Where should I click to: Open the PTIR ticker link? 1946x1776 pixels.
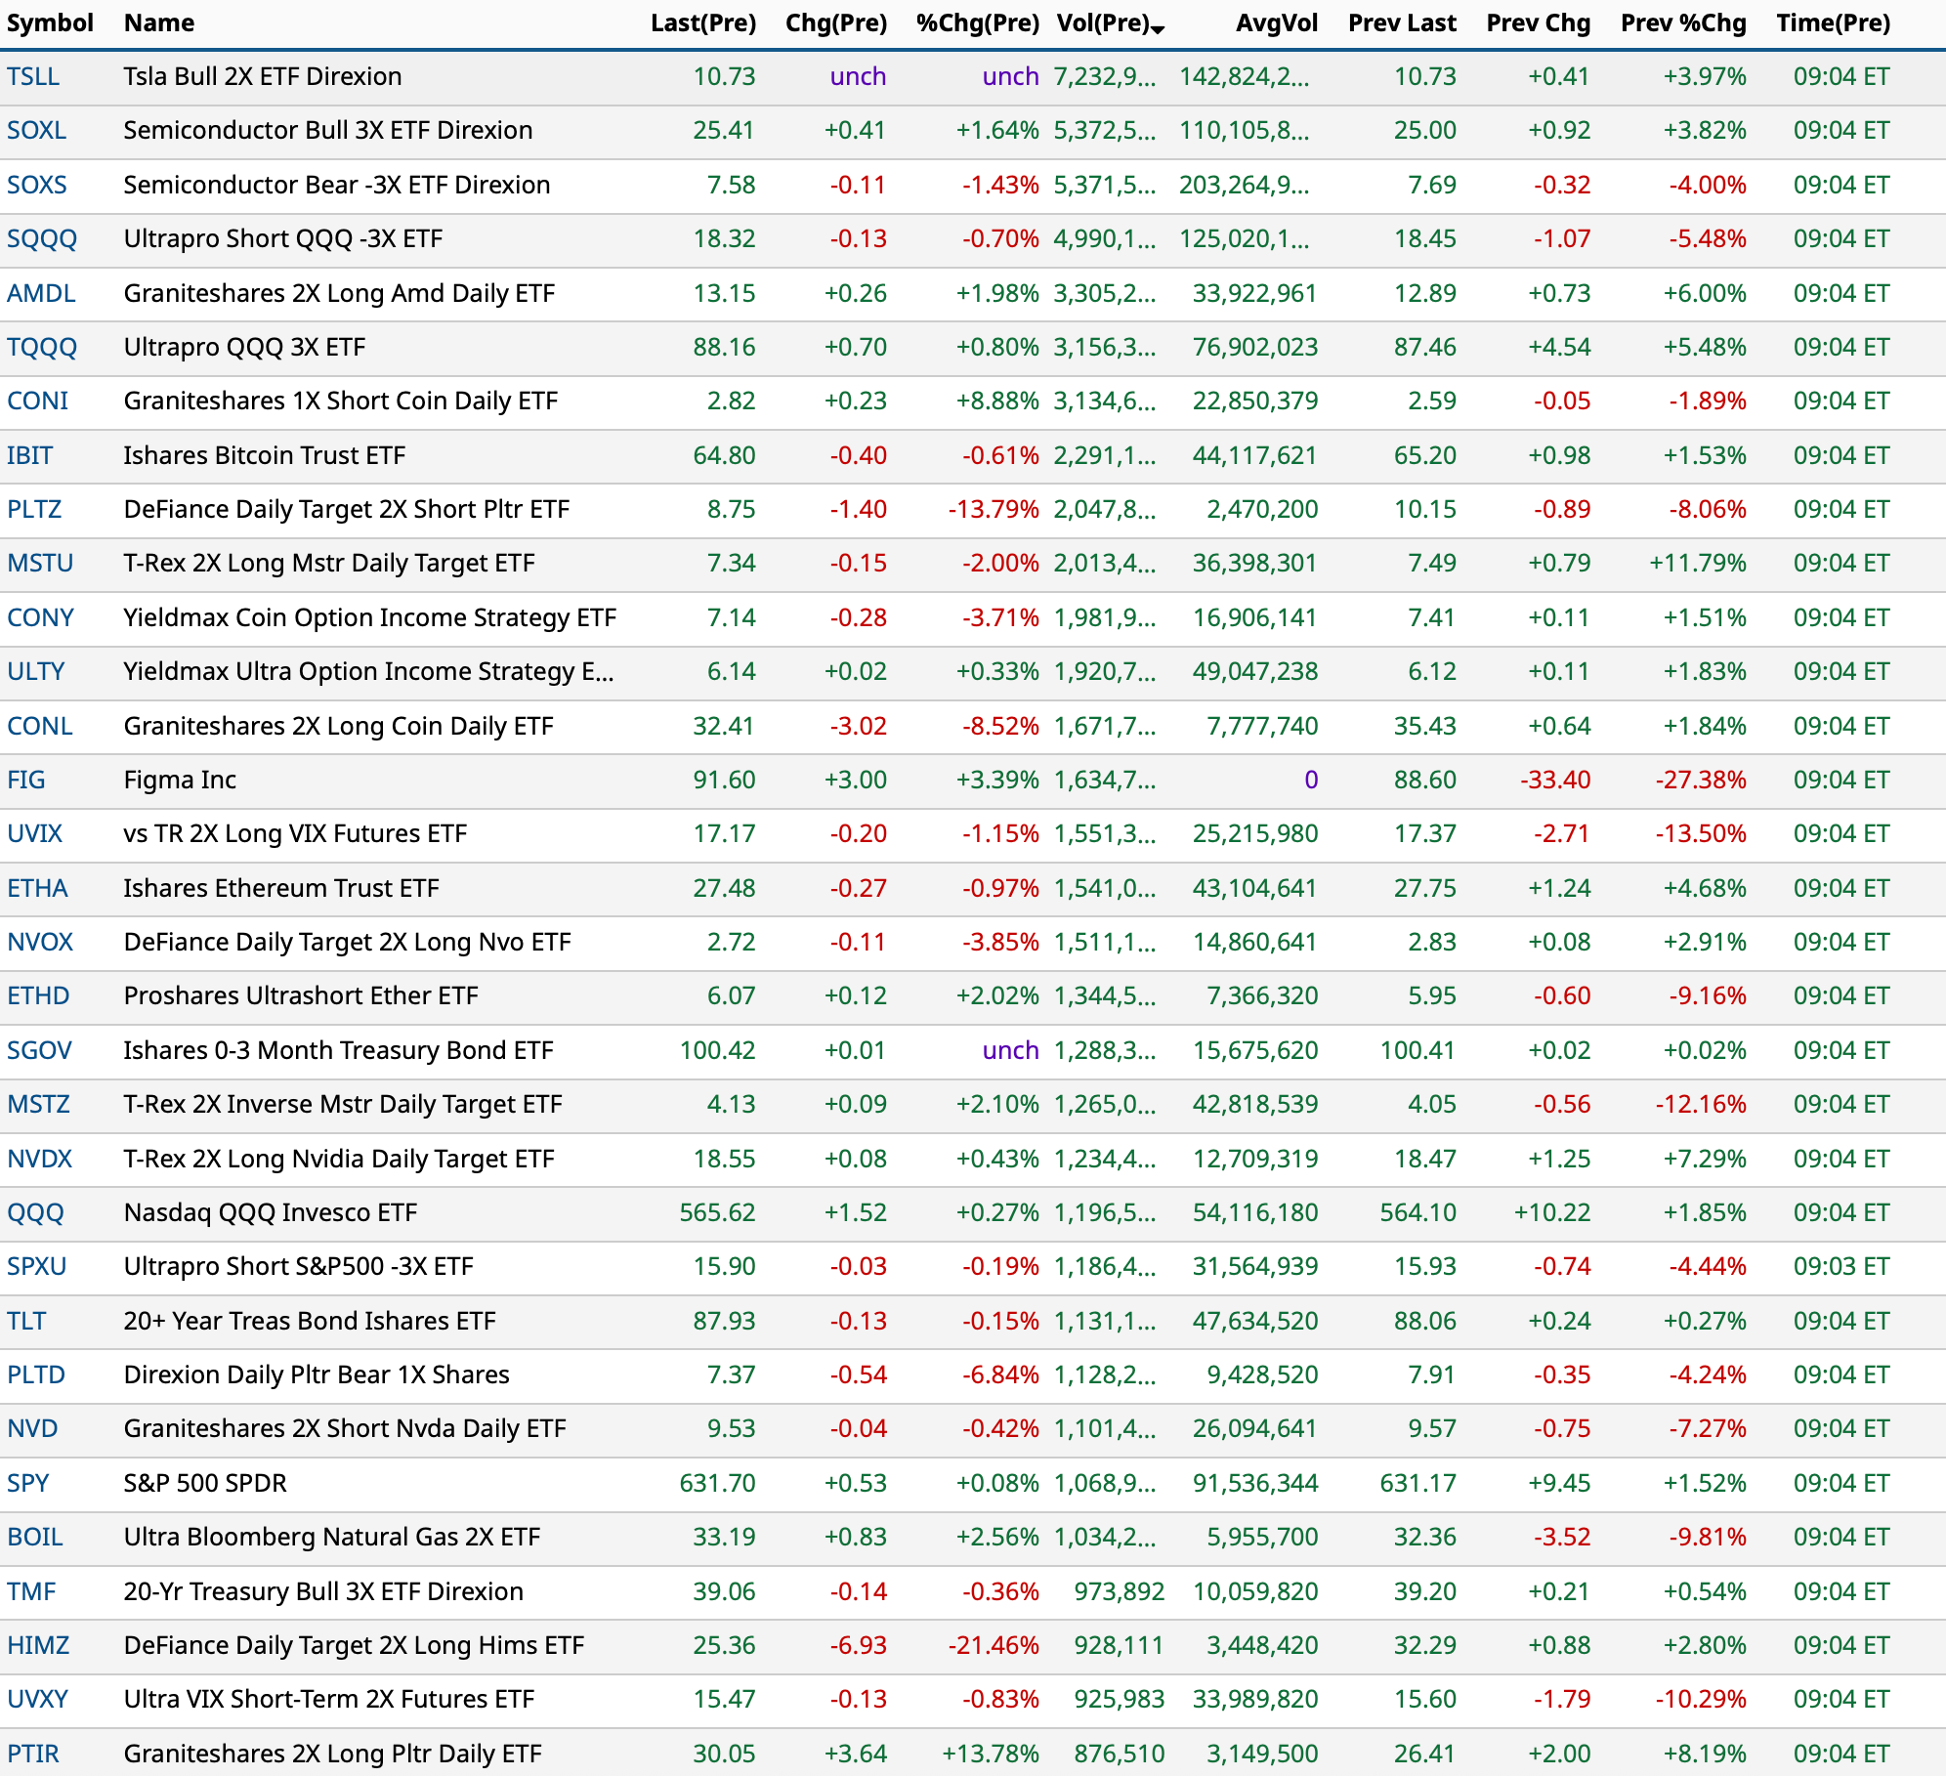pos(33,1754)
